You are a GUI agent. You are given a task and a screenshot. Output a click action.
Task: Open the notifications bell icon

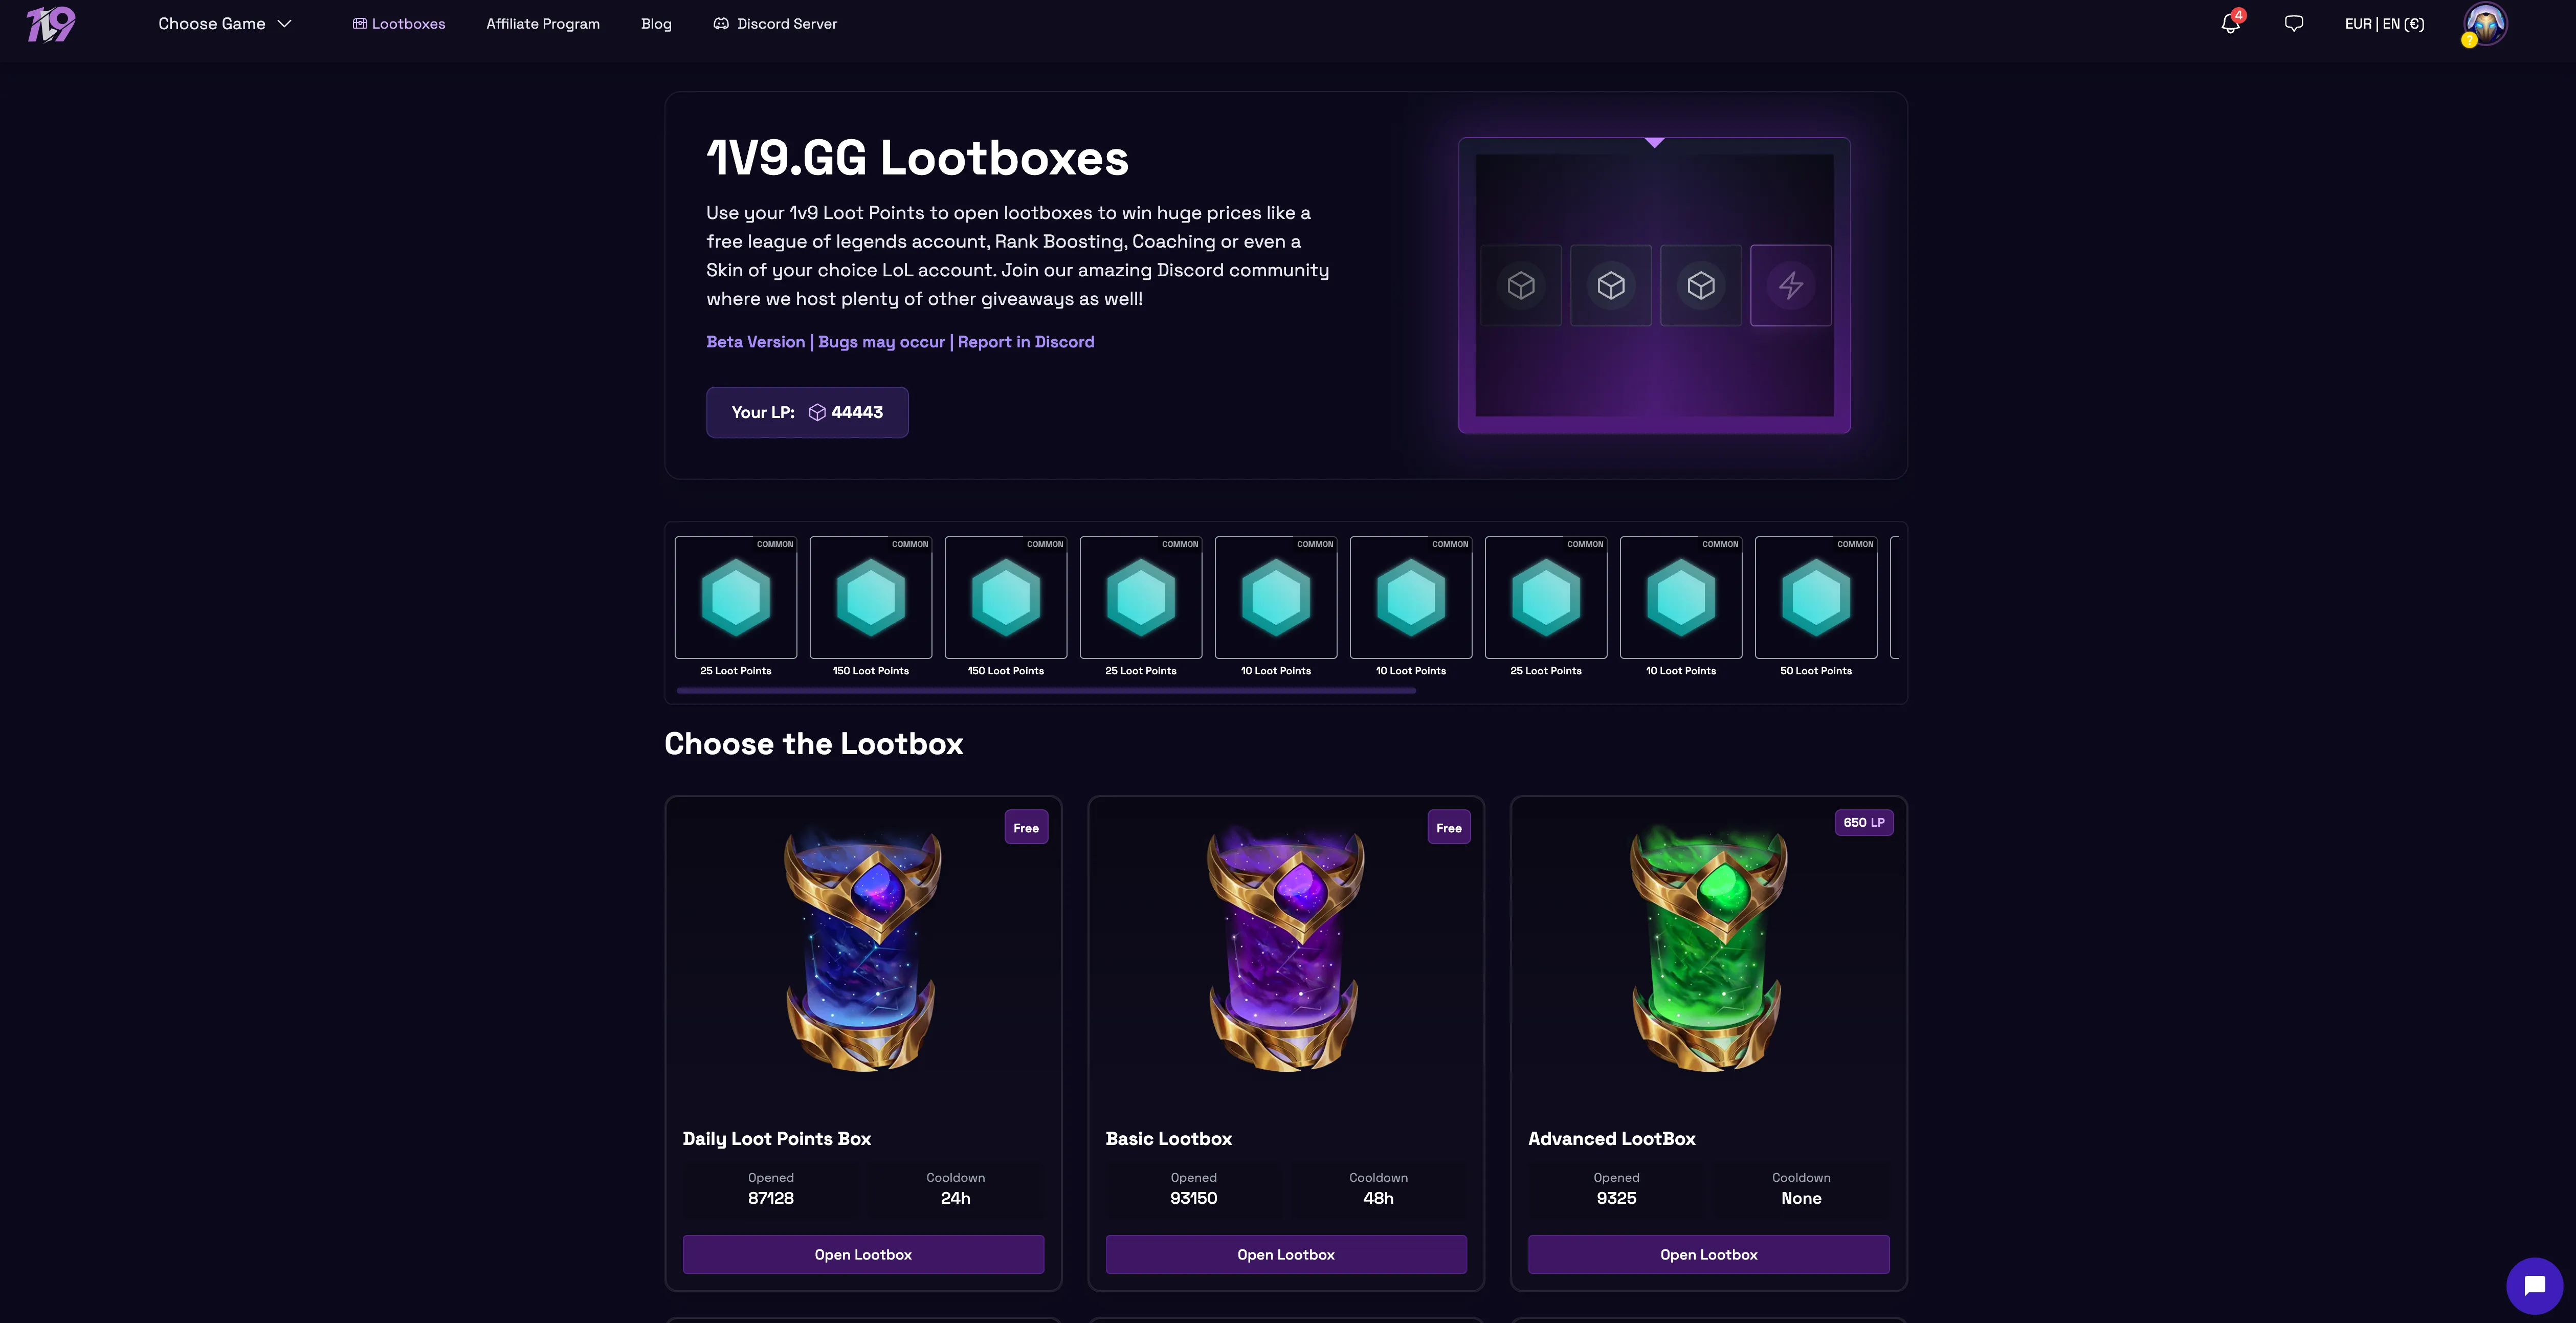(2230, 23)
